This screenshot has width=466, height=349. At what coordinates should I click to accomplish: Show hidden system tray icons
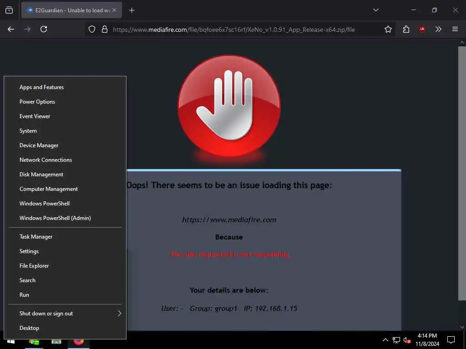point(385,340)
